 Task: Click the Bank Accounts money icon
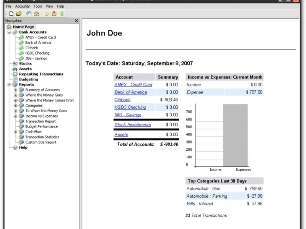click(15, 32)
